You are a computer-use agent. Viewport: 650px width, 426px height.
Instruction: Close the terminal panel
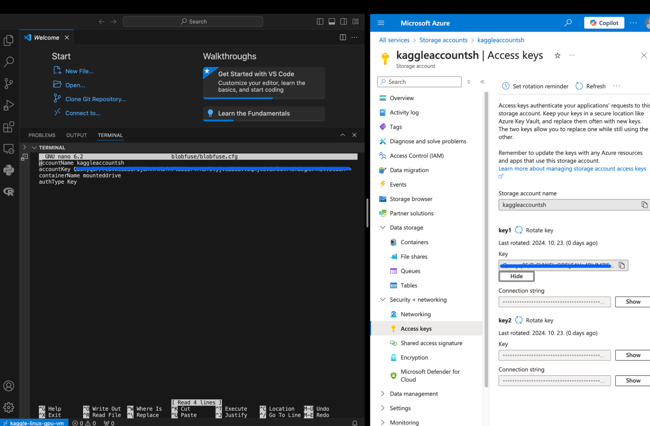coord(354,135)
